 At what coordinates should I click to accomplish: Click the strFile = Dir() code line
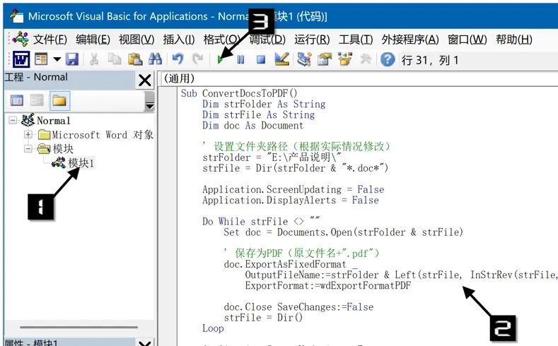pos(263,317)
